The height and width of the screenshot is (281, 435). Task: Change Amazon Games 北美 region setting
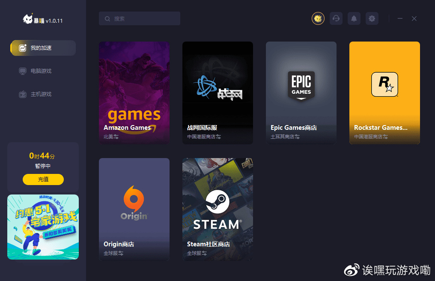pyautogui.click(x=116, y=137)
